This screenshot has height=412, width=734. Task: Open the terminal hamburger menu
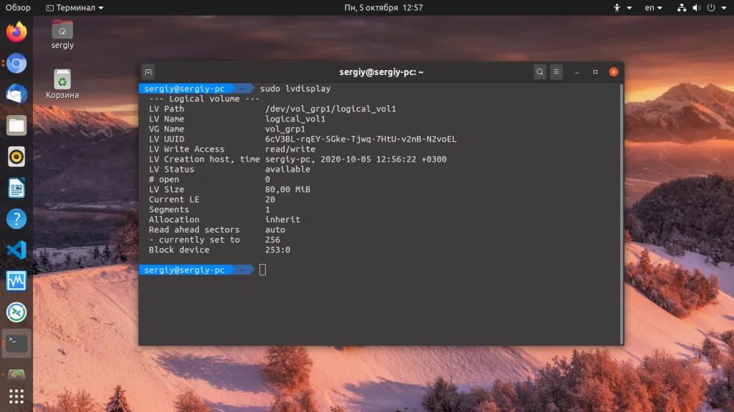tap(556, 72)
